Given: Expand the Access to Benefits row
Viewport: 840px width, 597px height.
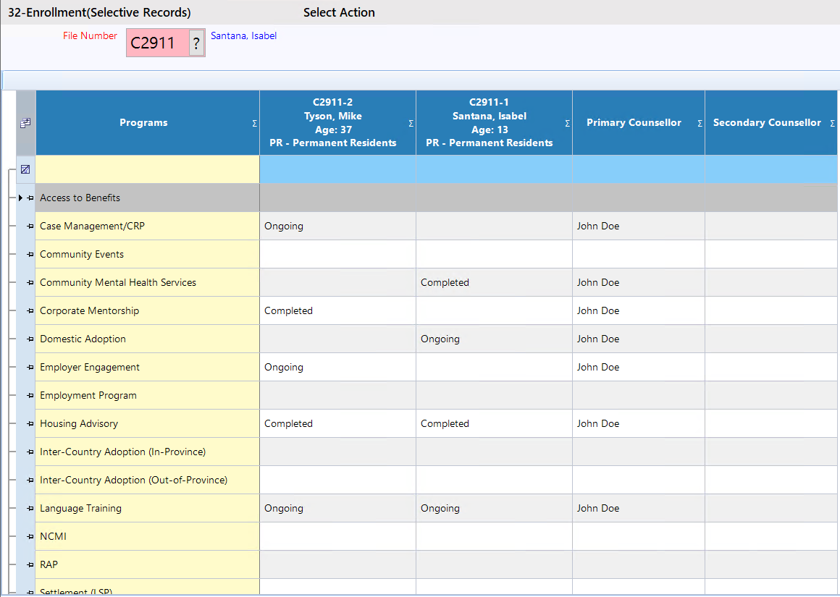Looking at the screenshot, I should point(30,198).
